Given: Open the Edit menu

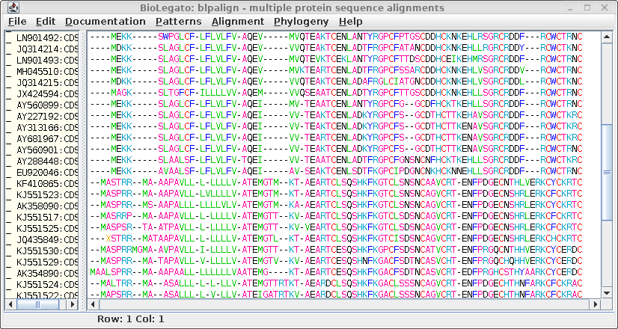Looking at the screenshot, I should coord(46,22).
